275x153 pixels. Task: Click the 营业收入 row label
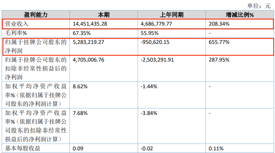pyautogui.click(x=17, y=24)
